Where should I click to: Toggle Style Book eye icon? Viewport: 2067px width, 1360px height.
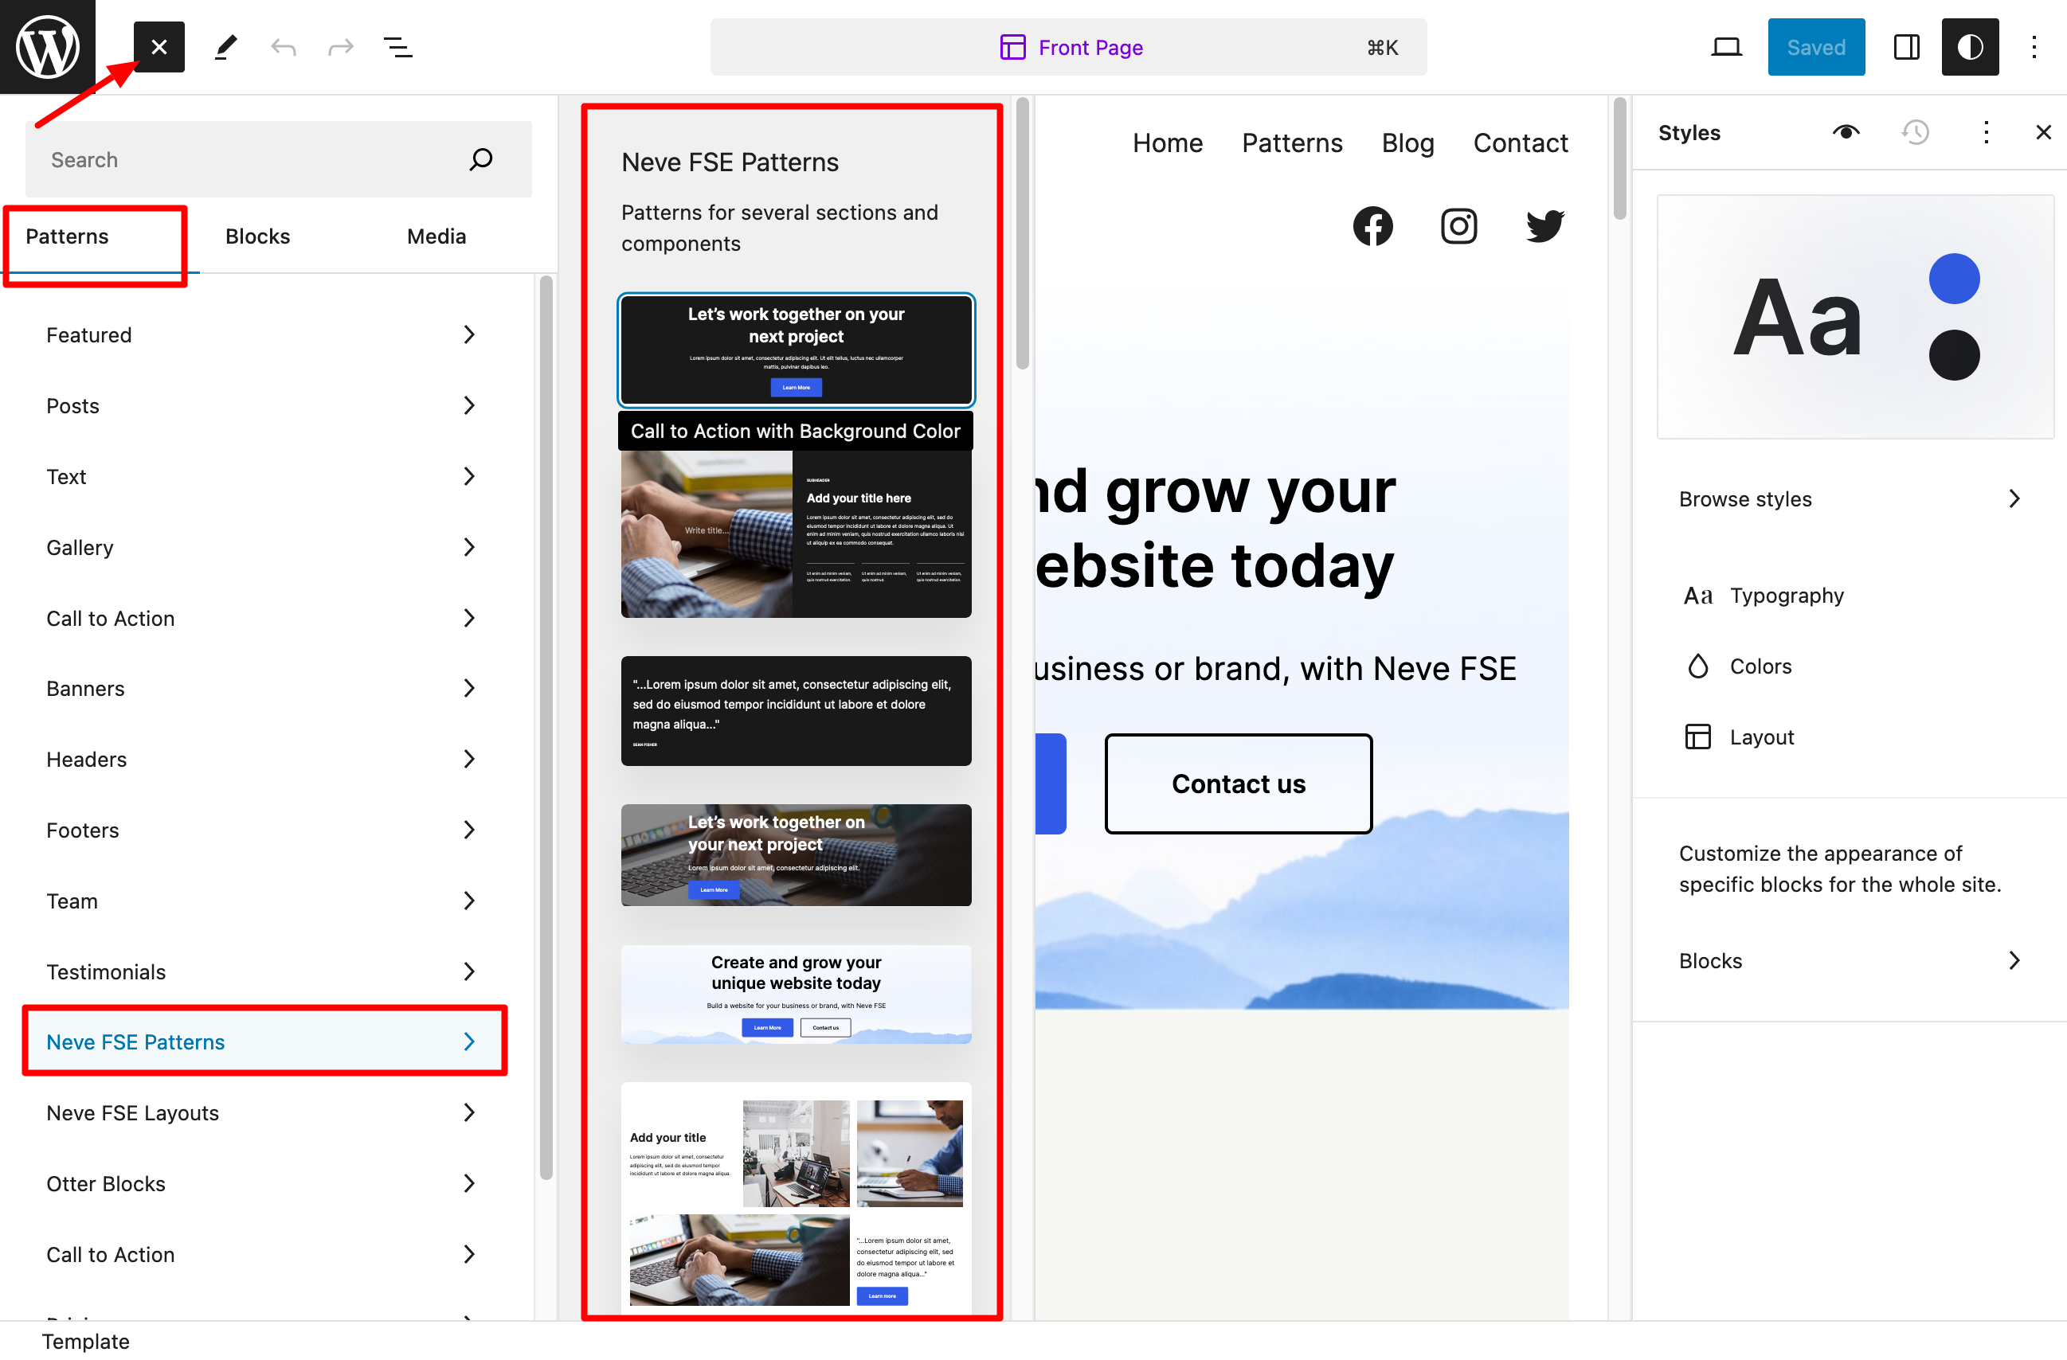point(1846,132)
